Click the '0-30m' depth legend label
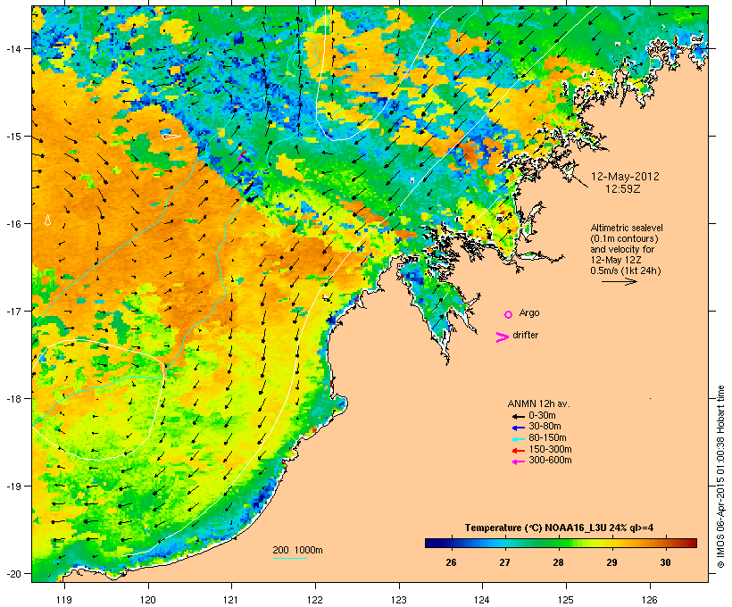 click(x=542, y=415)
